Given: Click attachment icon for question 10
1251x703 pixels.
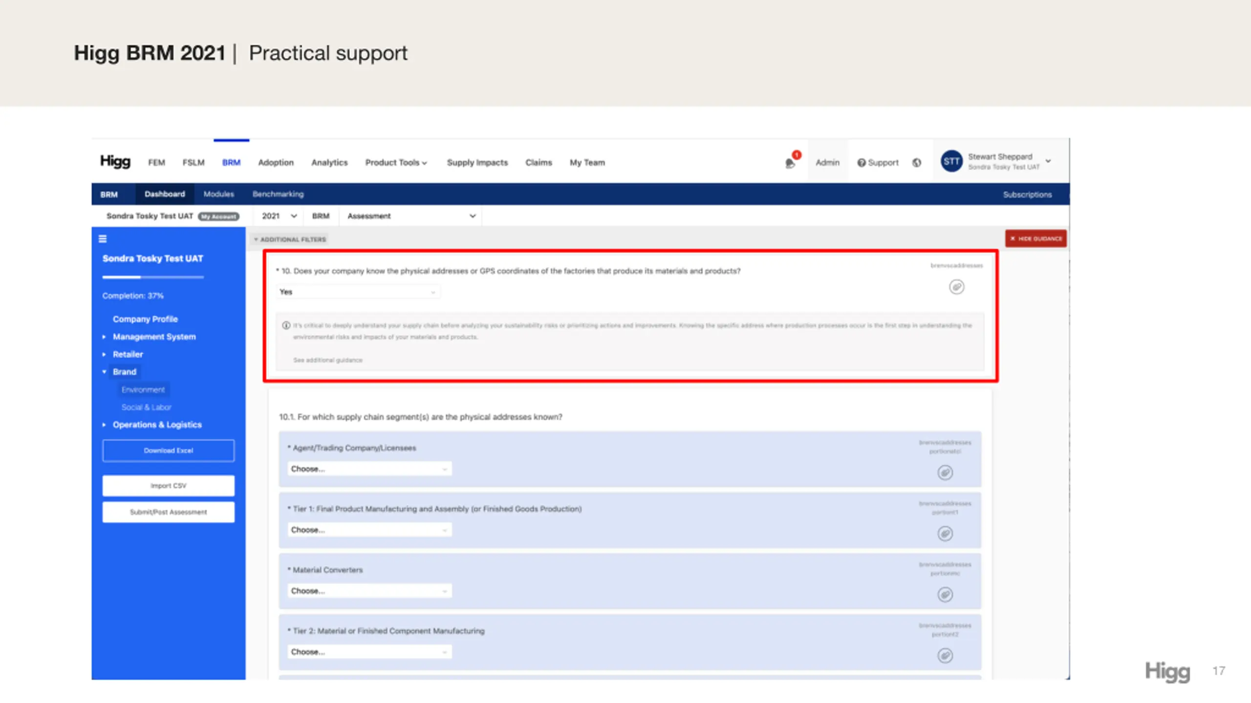Looking at the screenshot, I should point(956,287).
